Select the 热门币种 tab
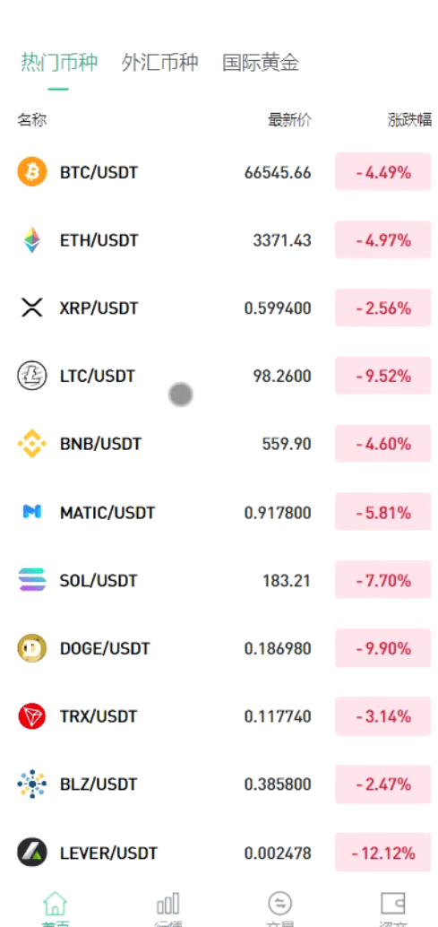Image resolution: width=438 pixels, height=927 pixels. [59, 62]
